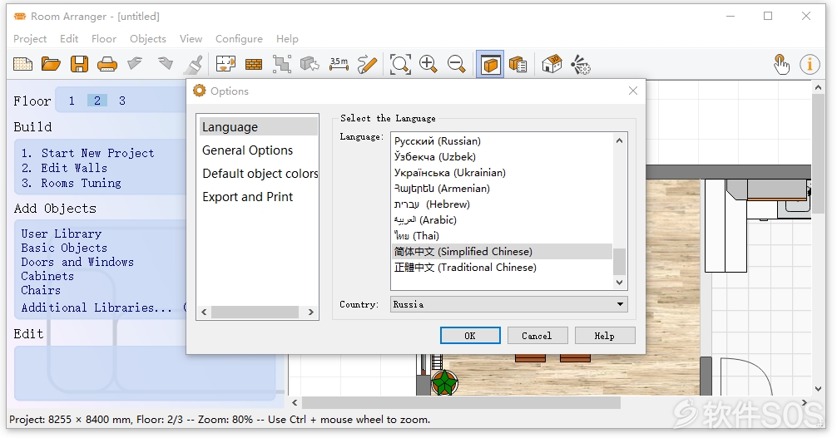Open the Help menu
The height and width of the screenshot is (438, 837).
point(287,39)
